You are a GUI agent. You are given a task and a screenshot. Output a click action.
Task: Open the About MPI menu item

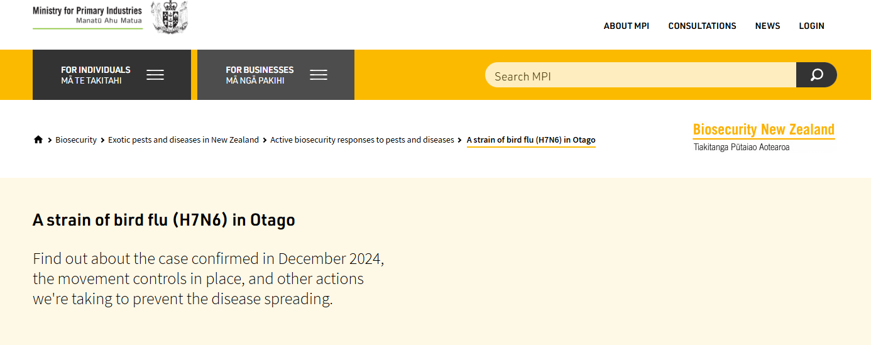(627, 26)
